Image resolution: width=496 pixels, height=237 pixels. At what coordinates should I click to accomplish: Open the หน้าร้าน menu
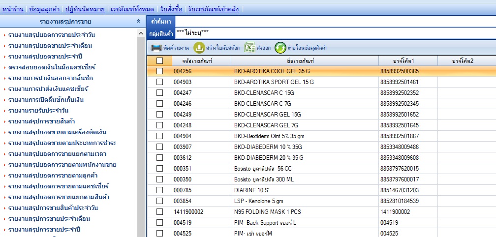click(13, 9)
